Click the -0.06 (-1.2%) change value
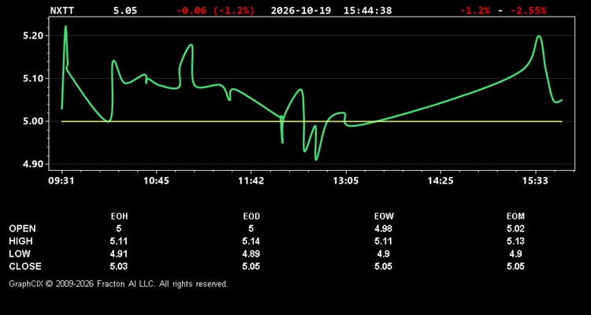 [216, 10]
